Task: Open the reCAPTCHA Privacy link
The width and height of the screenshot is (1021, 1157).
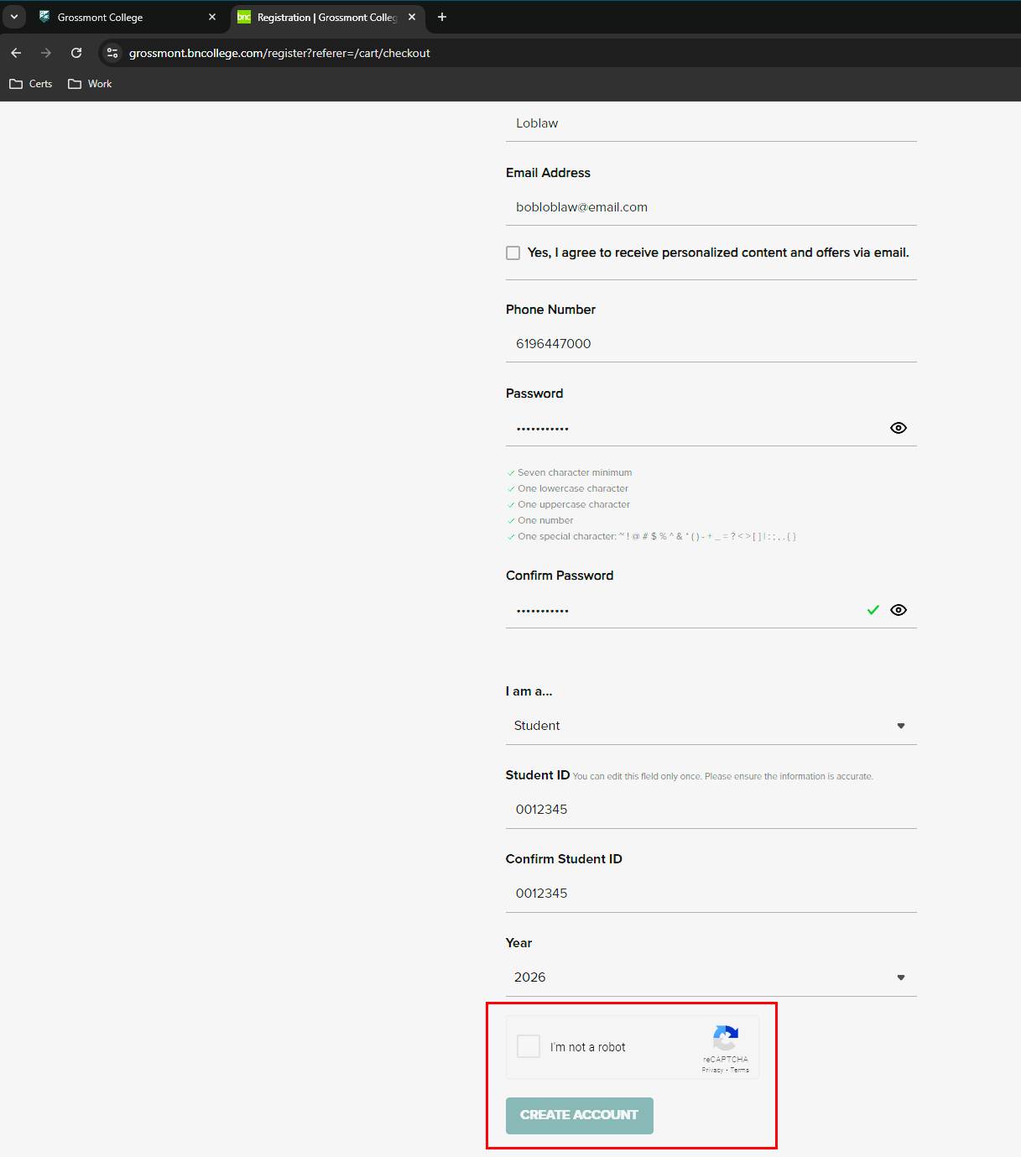Action: coord(711,1070)
